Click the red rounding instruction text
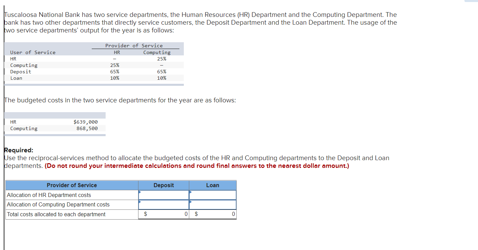Screen dimensions: 478x250 pos(197,166)
